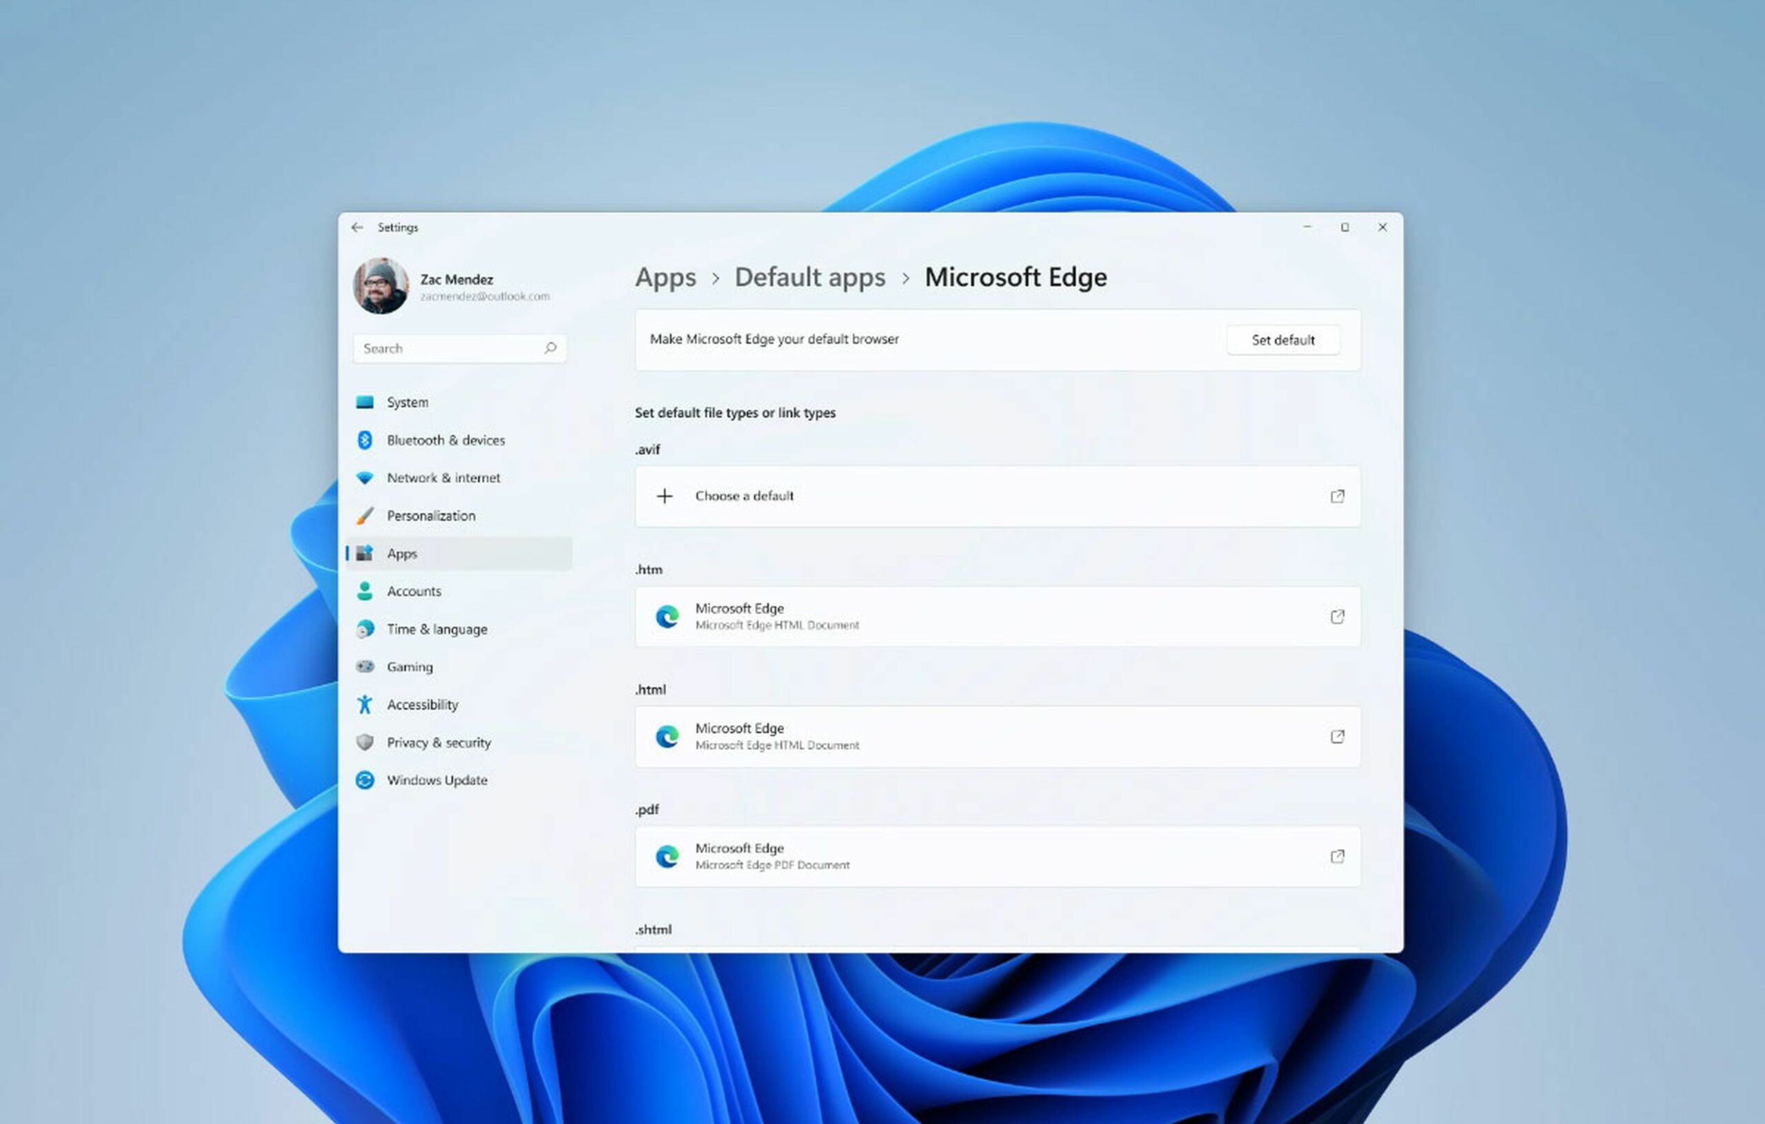Maximize the Settings window
Viewport: 1765px width, 1124px height.
point(1345,227)
